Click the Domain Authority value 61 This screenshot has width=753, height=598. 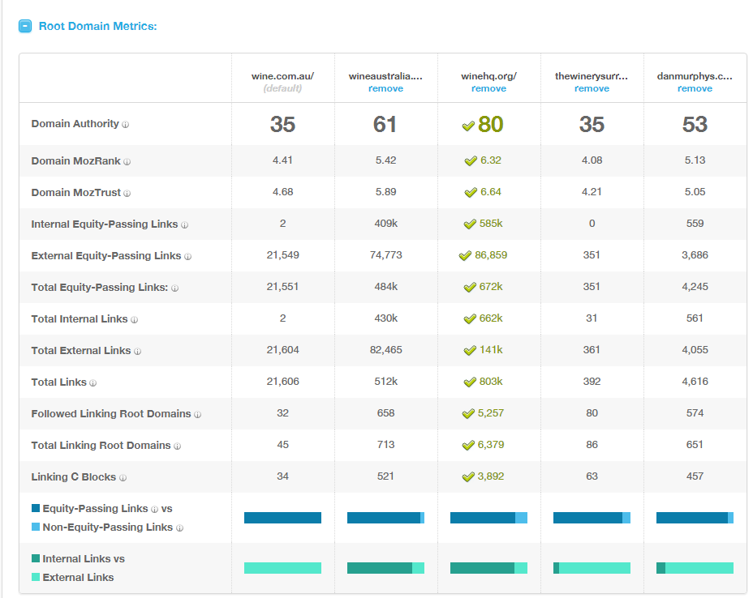click(385, 125)
